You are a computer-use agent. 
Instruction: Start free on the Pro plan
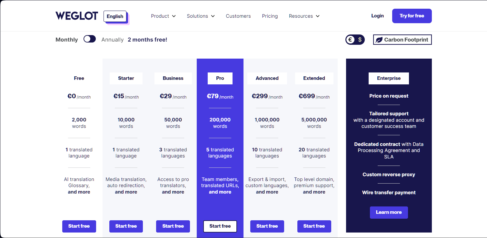click(x=220, y=226)
